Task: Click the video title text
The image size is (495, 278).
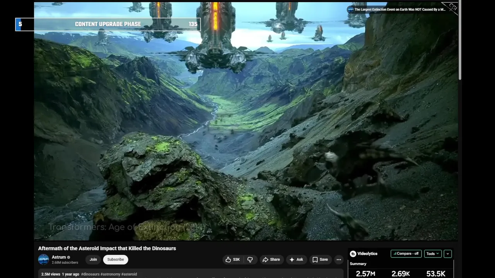Action: pos(107,248)
